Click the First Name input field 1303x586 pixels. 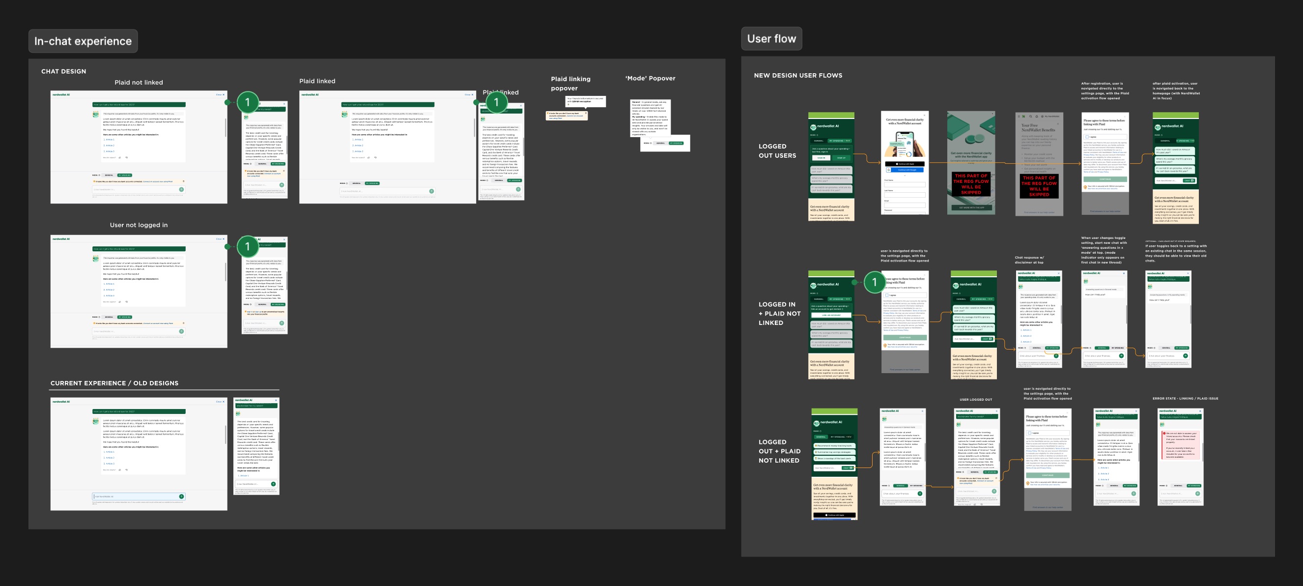pos(905,185)
